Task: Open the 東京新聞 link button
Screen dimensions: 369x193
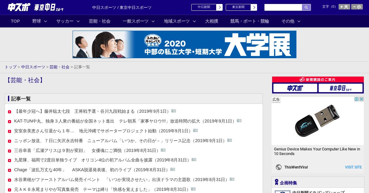Action: coord(241,7)
